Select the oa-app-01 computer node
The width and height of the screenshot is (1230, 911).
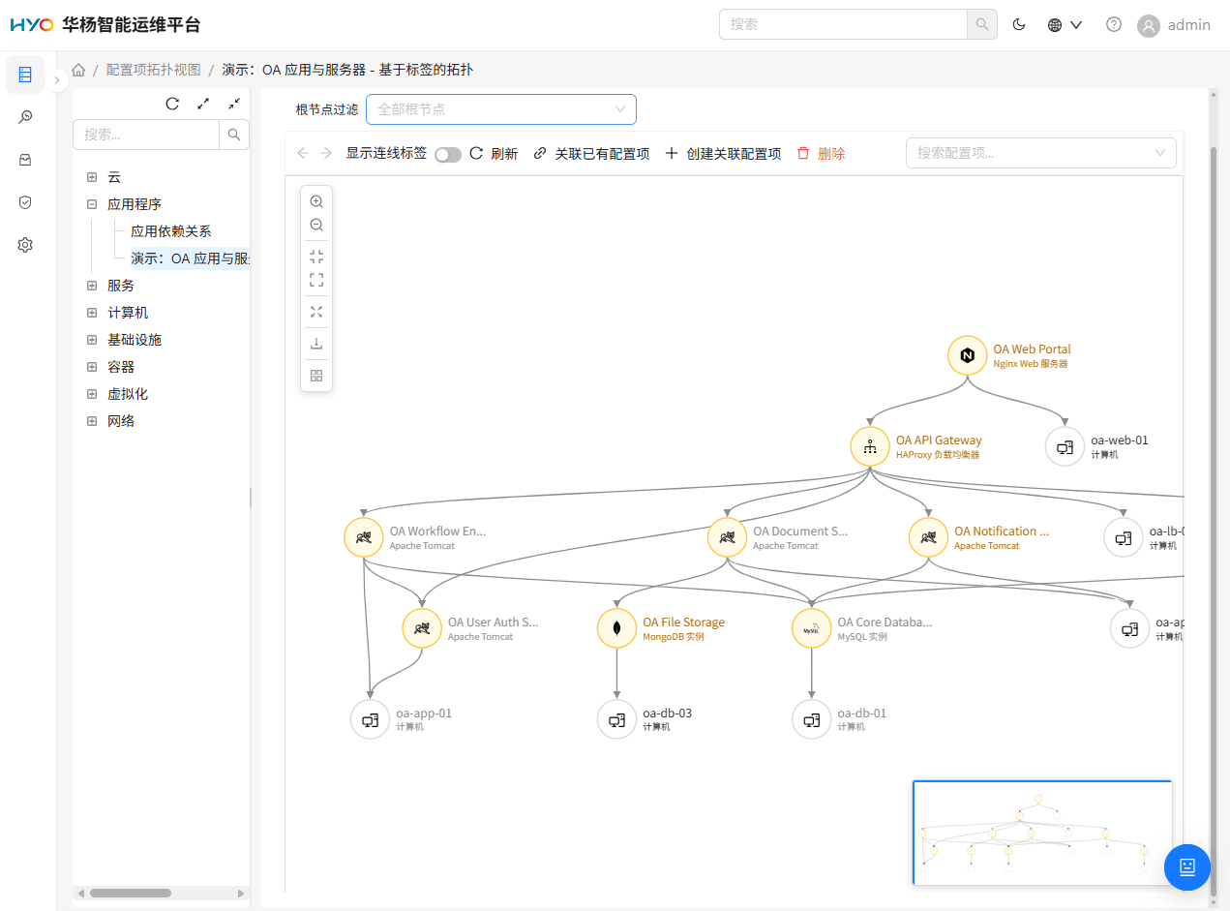pyautogui.click(x=371, y=719)
